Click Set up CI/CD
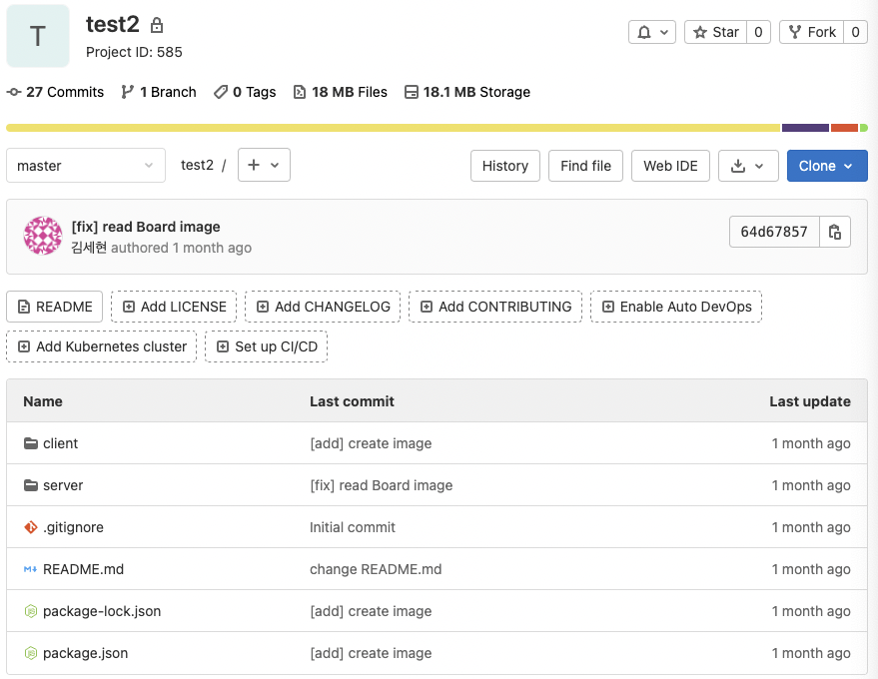Image resolution: width=878 pixels, height=679 pixels. pos(266,346)
